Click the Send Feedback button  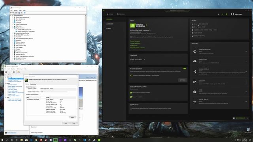tap(240, 118)
